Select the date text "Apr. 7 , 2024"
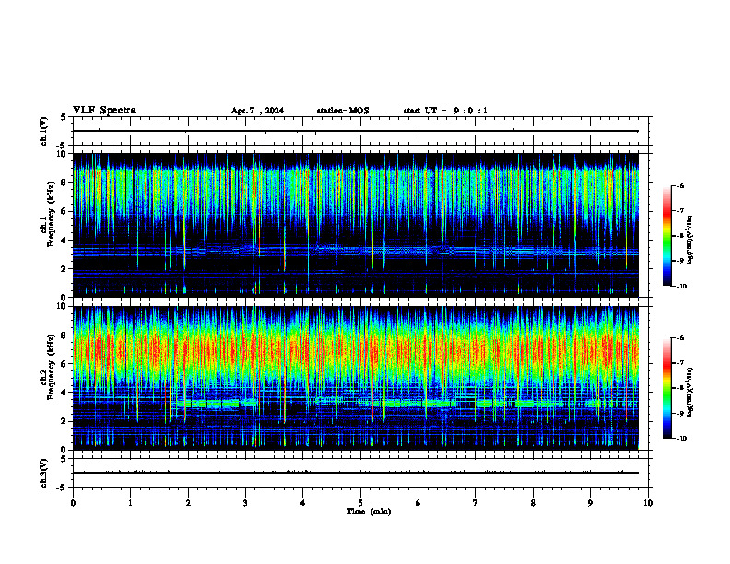Viewport: 730px width, 564px height. point(257,111)
